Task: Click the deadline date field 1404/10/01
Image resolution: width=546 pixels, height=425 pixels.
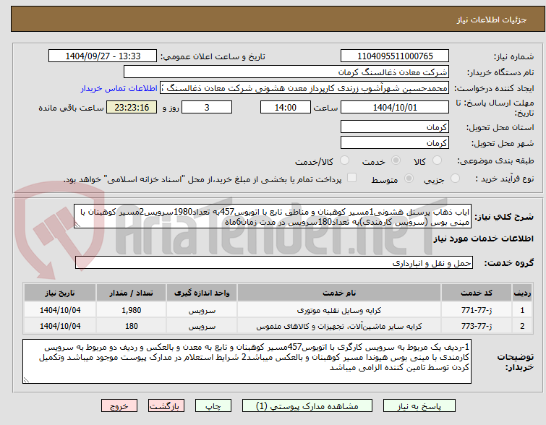Action: point(395,107)
